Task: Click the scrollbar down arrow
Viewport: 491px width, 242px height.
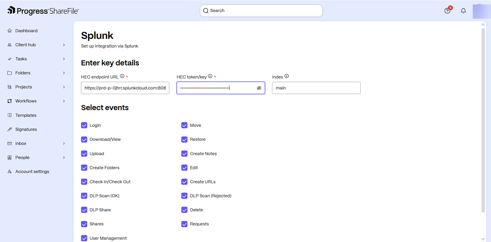Action: (x=483, y=239)
